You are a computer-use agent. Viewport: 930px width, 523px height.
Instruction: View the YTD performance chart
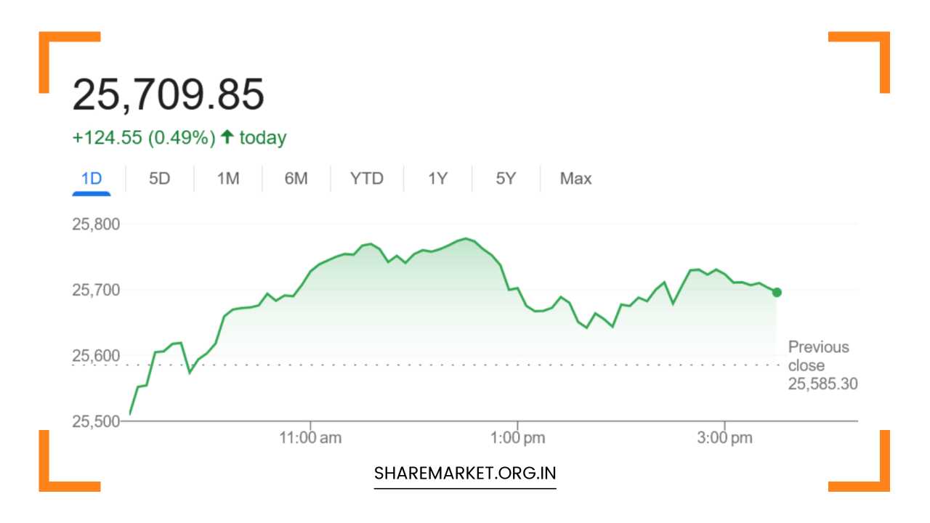(366, 179)
